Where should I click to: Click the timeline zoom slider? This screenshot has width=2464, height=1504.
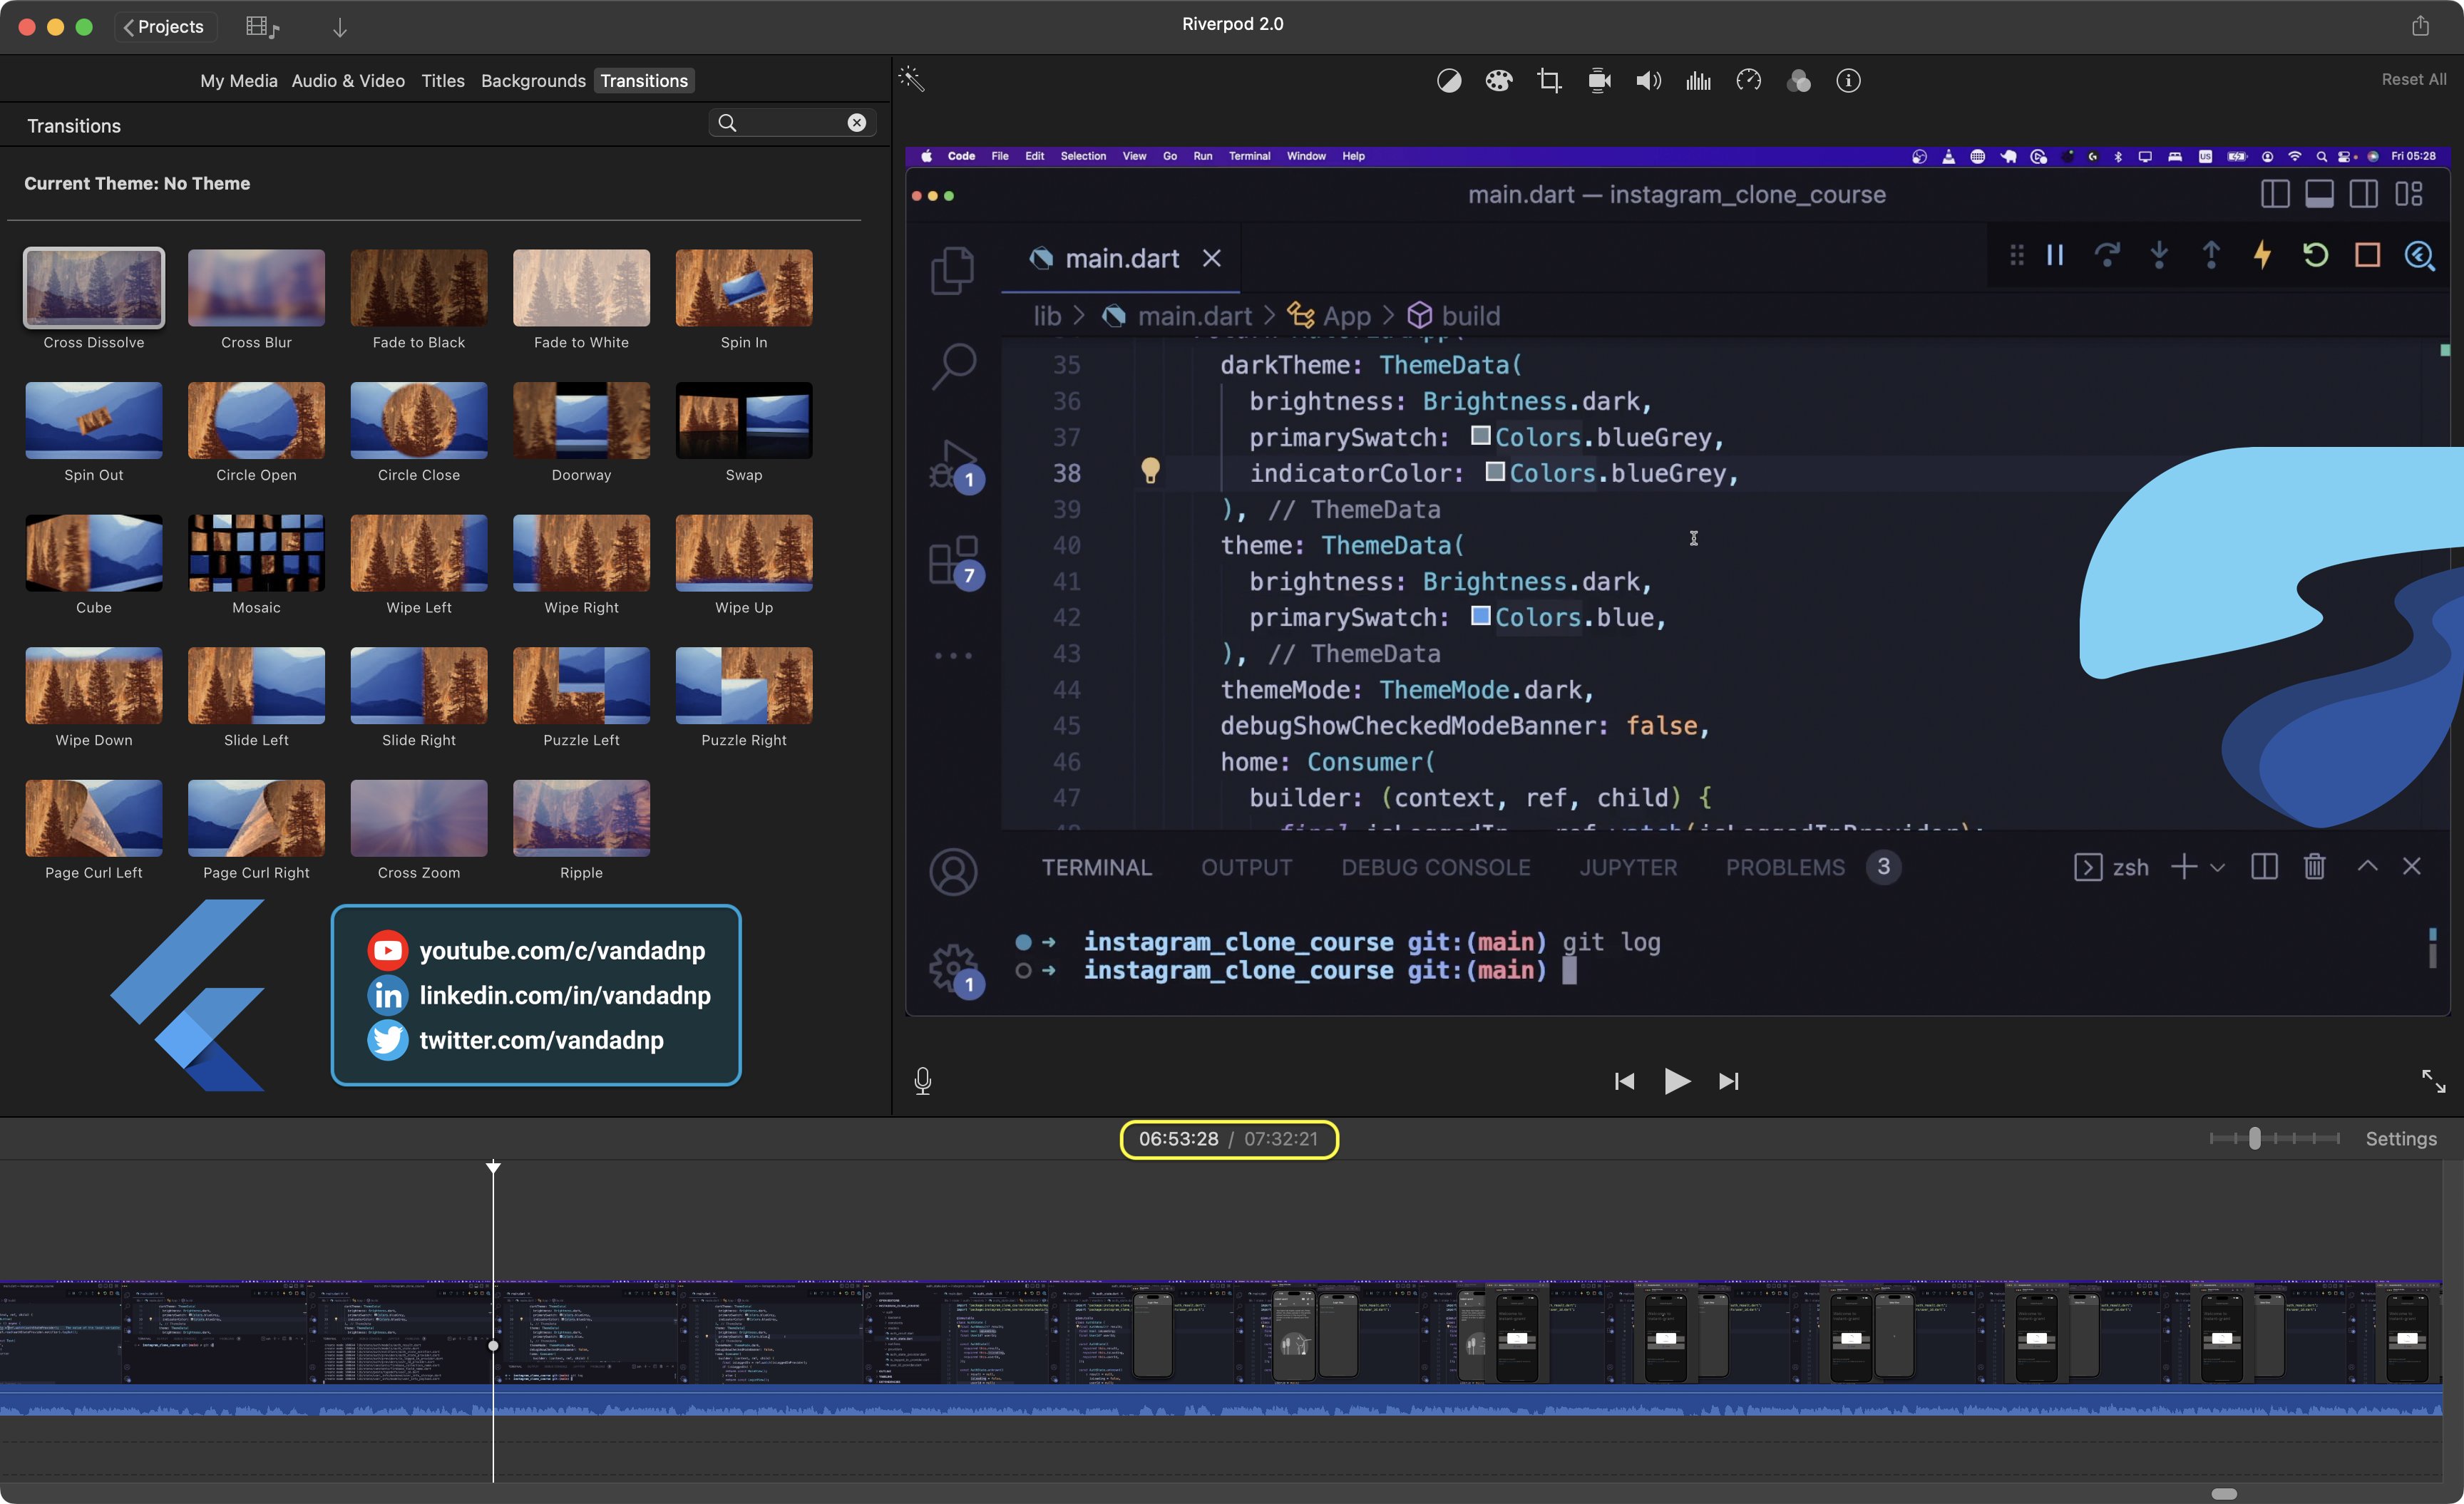click(2254, 1138)
